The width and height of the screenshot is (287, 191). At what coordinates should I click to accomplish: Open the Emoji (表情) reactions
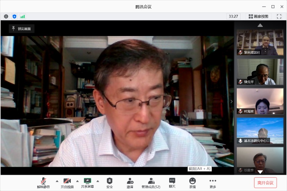tap(192, 182)
